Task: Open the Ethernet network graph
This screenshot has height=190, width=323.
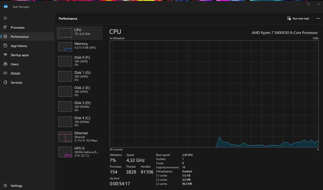Action: point(79,137)
